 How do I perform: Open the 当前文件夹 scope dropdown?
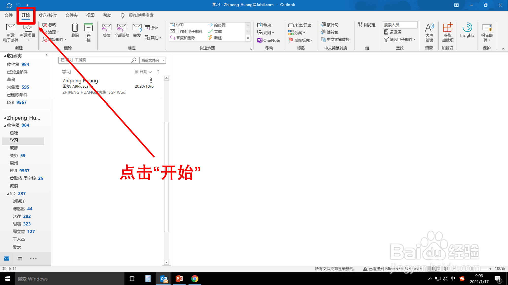[x=152, y=60]
